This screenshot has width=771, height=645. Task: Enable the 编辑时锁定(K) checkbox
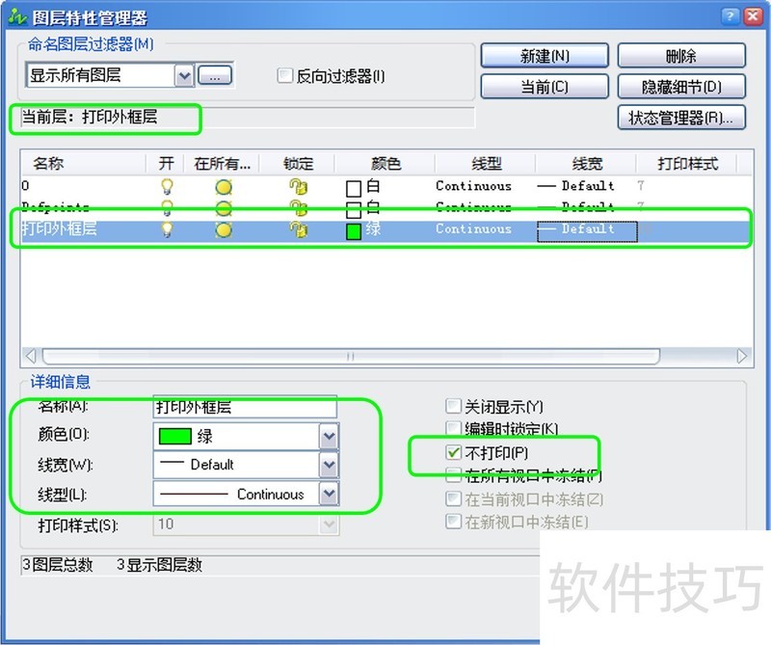453,427
